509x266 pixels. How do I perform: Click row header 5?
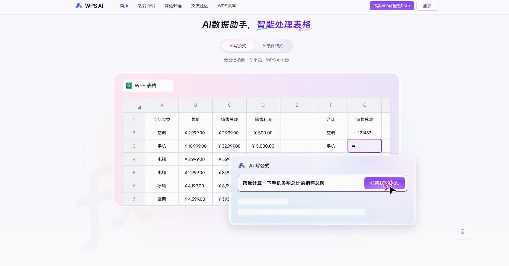point(134,173)
